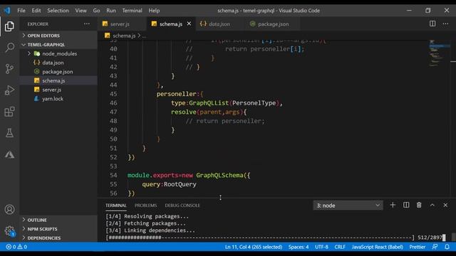Expand the Outline section

coord(58,220)
